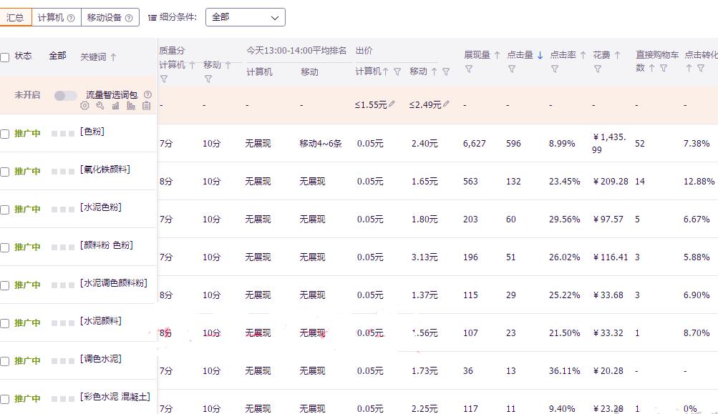Click 3.13元 mobile bid for [颜料粉 色粉]
Screen dimensions: 718x414
pyautogui.click(x=425, y=257)
